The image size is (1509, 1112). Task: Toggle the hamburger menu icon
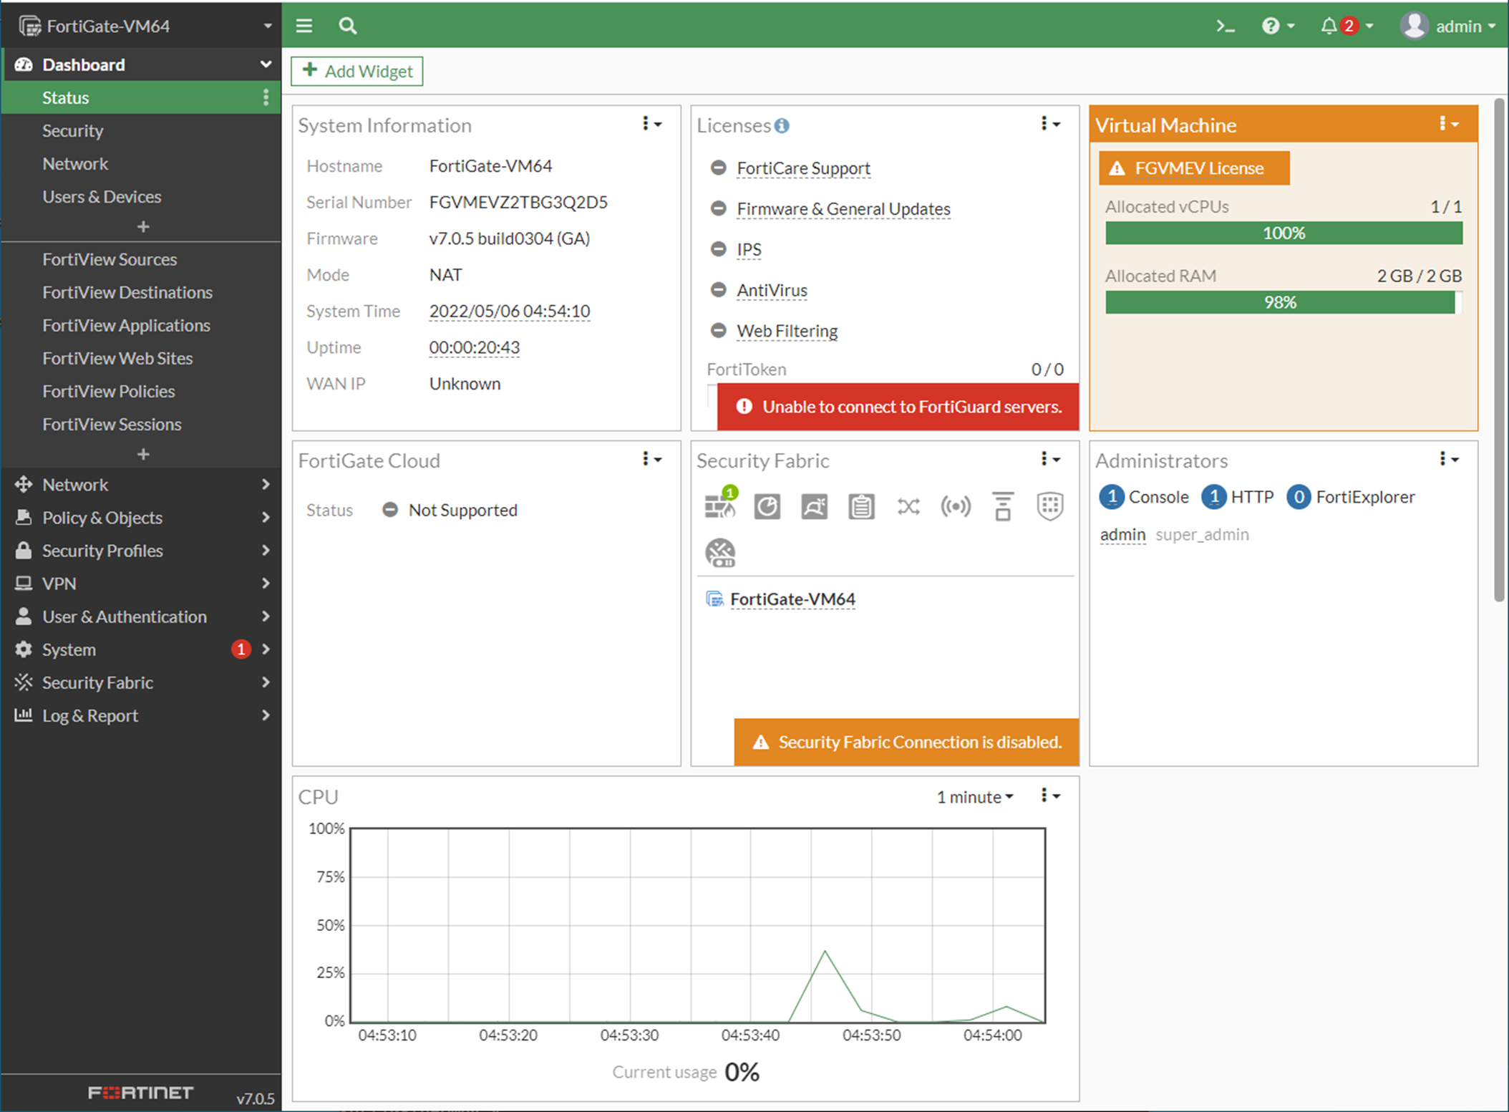tap(304, 26)
